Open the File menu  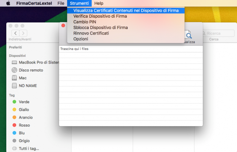pyautogui.click(x=61, y=3)
